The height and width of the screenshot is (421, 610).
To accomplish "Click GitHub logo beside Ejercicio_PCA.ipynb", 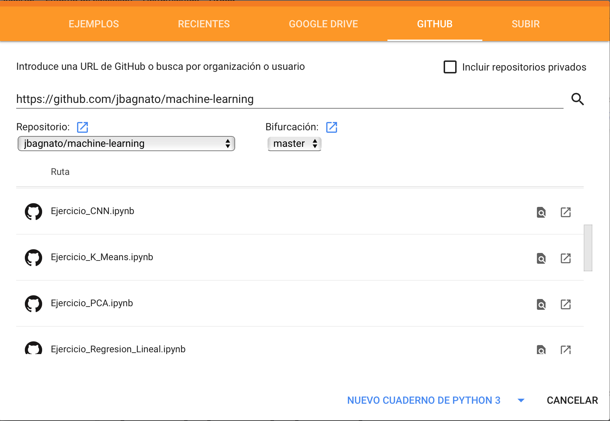I will (33, 304).
